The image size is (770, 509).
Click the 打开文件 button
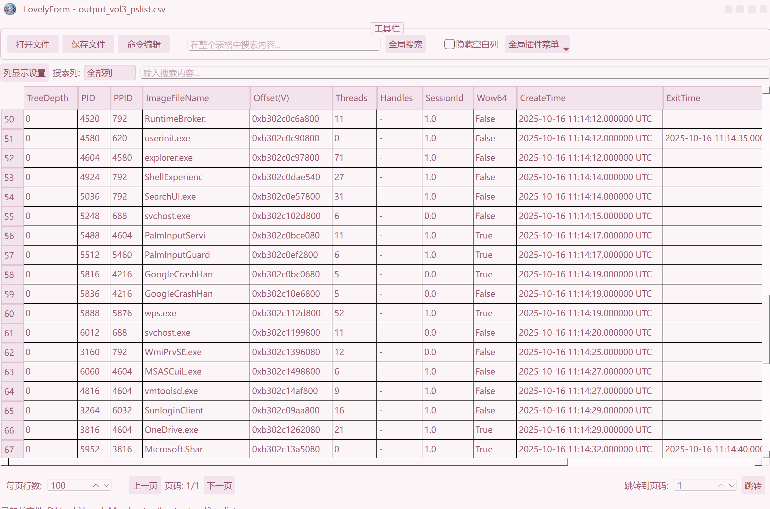32,44
